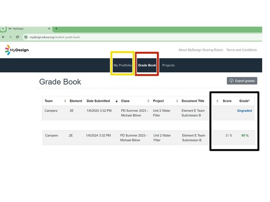Image resolution: width=270 pixels, height=202 pixels.
Task: Click the Score column header
Action: pos(227,101)
